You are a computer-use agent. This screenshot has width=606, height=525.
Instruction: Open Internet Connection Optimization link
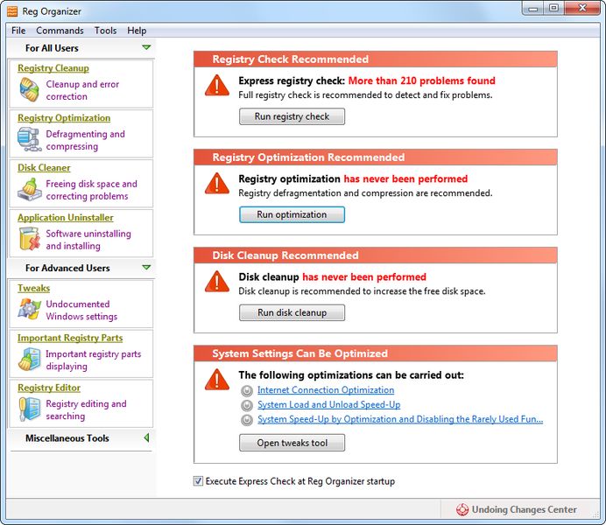click(x=326, y=390)
